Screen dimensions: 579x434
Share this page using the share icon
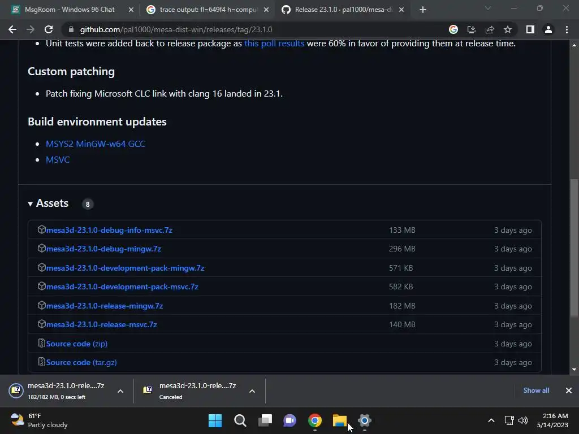(490, 29)
